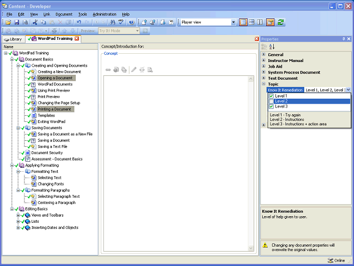Uncheck the Level 3 checkbox

(x=271, y=106)
